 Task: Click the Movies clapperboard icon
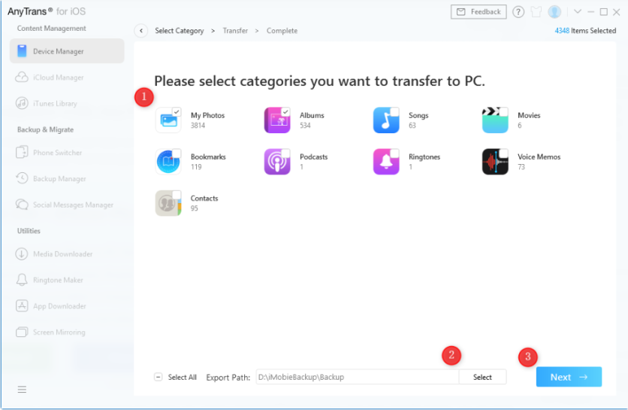coord(495,120)
